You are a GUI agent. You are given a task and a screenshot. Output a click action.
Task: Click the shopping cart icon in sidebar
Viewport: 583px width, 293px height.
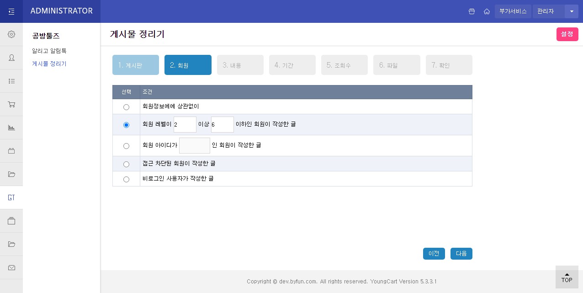pyautogui.click(x=11, y=104)
